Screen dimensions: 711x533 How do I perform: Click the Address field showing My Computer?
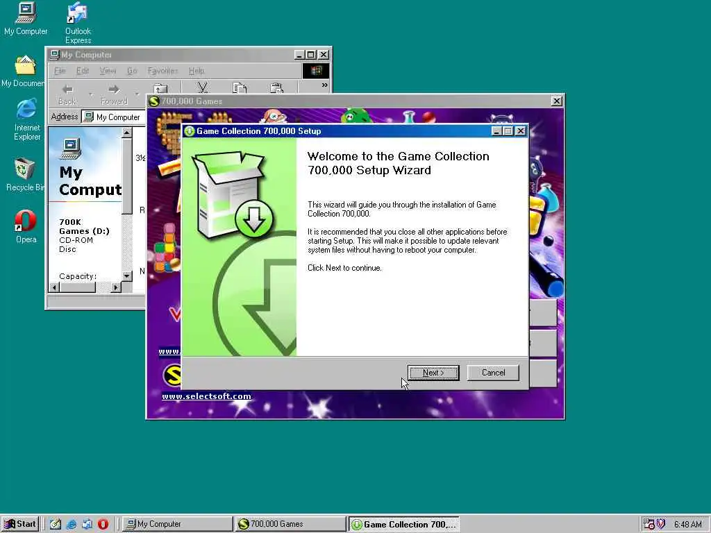tap(113, 117)
